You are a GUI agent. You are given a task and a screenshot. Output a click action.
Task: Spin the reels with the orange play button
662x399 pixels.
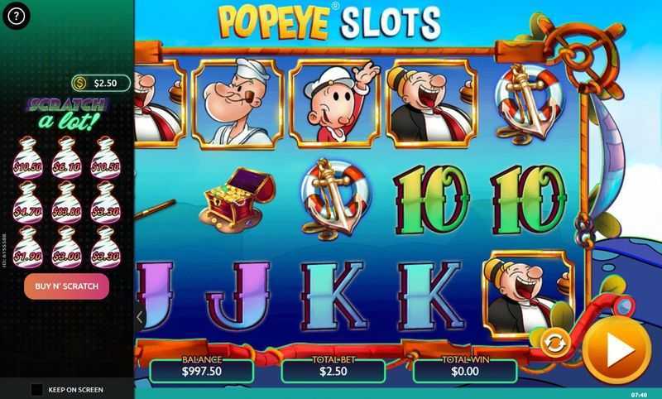coord(616,349)
